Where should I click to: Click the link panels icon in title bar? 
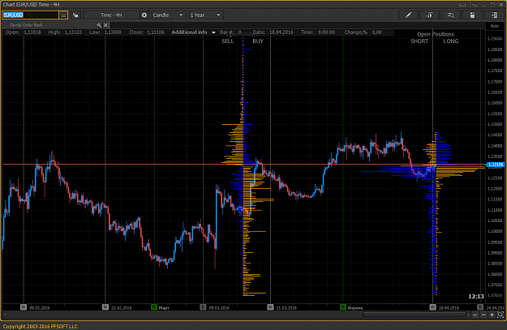point(462,5)
